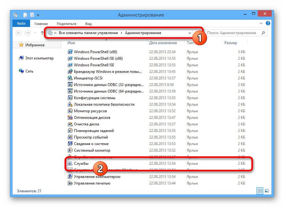The width and height of the screenshot is (284, 207).
Task: Open the quick access toolbar customize dropdown
Action: (x=38, y=15)
